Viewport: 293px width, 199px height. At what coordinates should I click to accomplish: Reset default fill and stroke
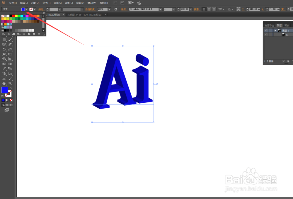click(x=2, y=96)
